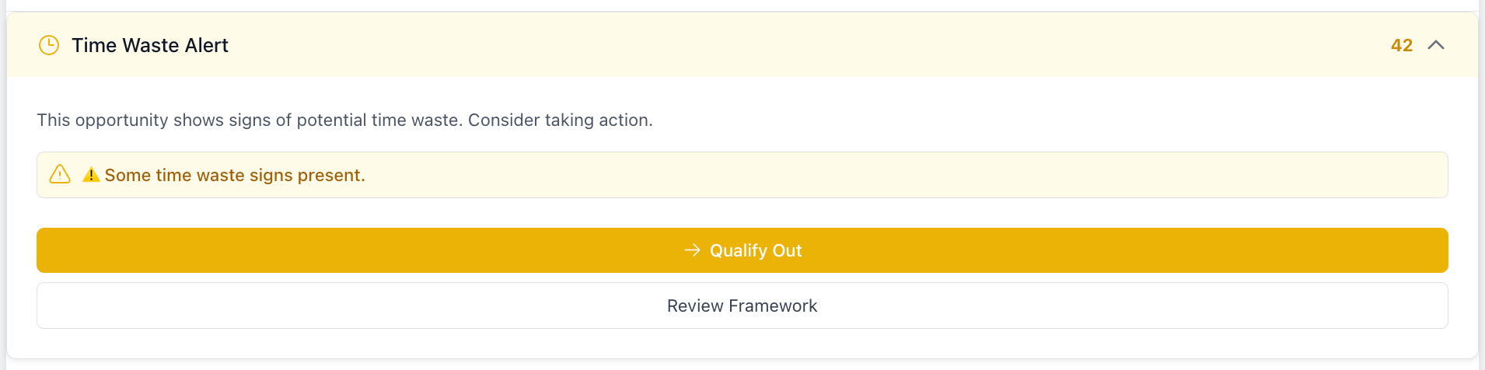This screenshot has height=370, width=1485.
Task: Click the 'Some time waste signs present' message
Action: [235, 175]
